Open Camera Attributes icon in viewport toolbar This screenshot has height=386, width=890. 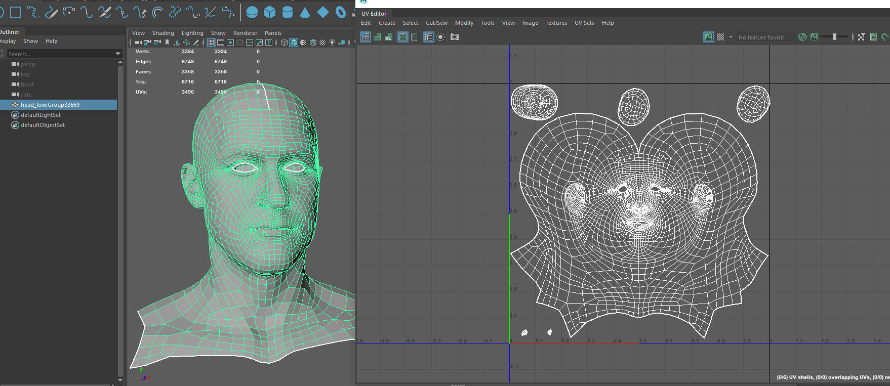(x=157, y=42)
